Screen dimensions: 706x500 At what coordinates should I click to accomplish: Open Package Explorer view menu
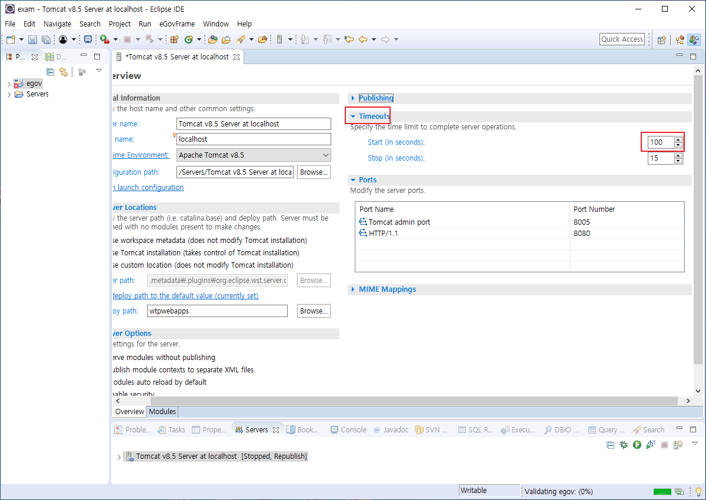pyautogui.click(x=99, y=71)
